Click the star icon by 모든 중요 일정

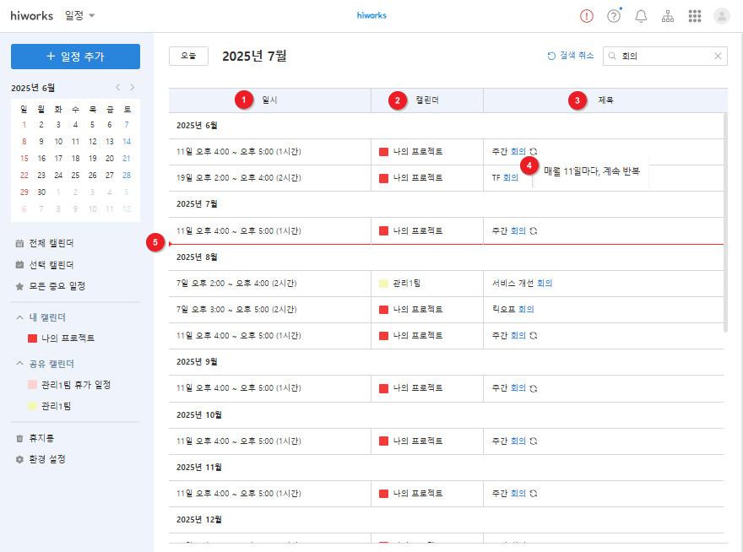coord(19,287)
